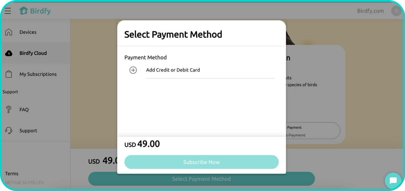Viewport: 405px width, 191px height.
Task: Click the Birdfy birdhouse logo icon
Action: point(23,11)
